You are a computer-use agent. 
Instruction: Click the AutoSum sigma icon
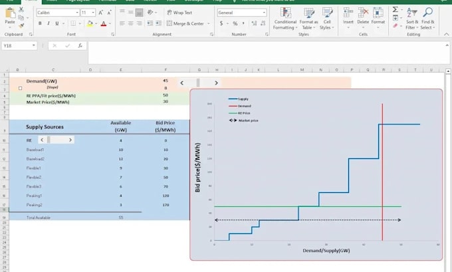point(395,9)
